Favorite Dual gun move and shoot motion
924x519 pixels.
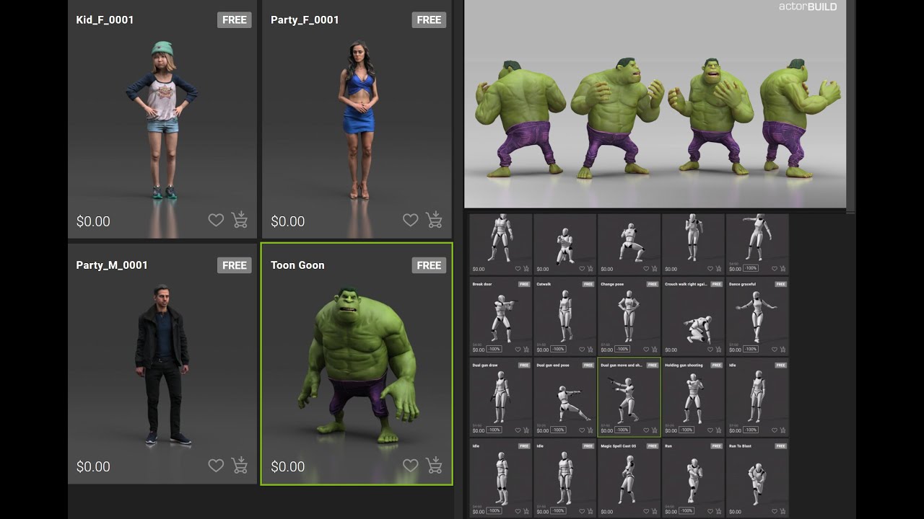coord(646,430)
